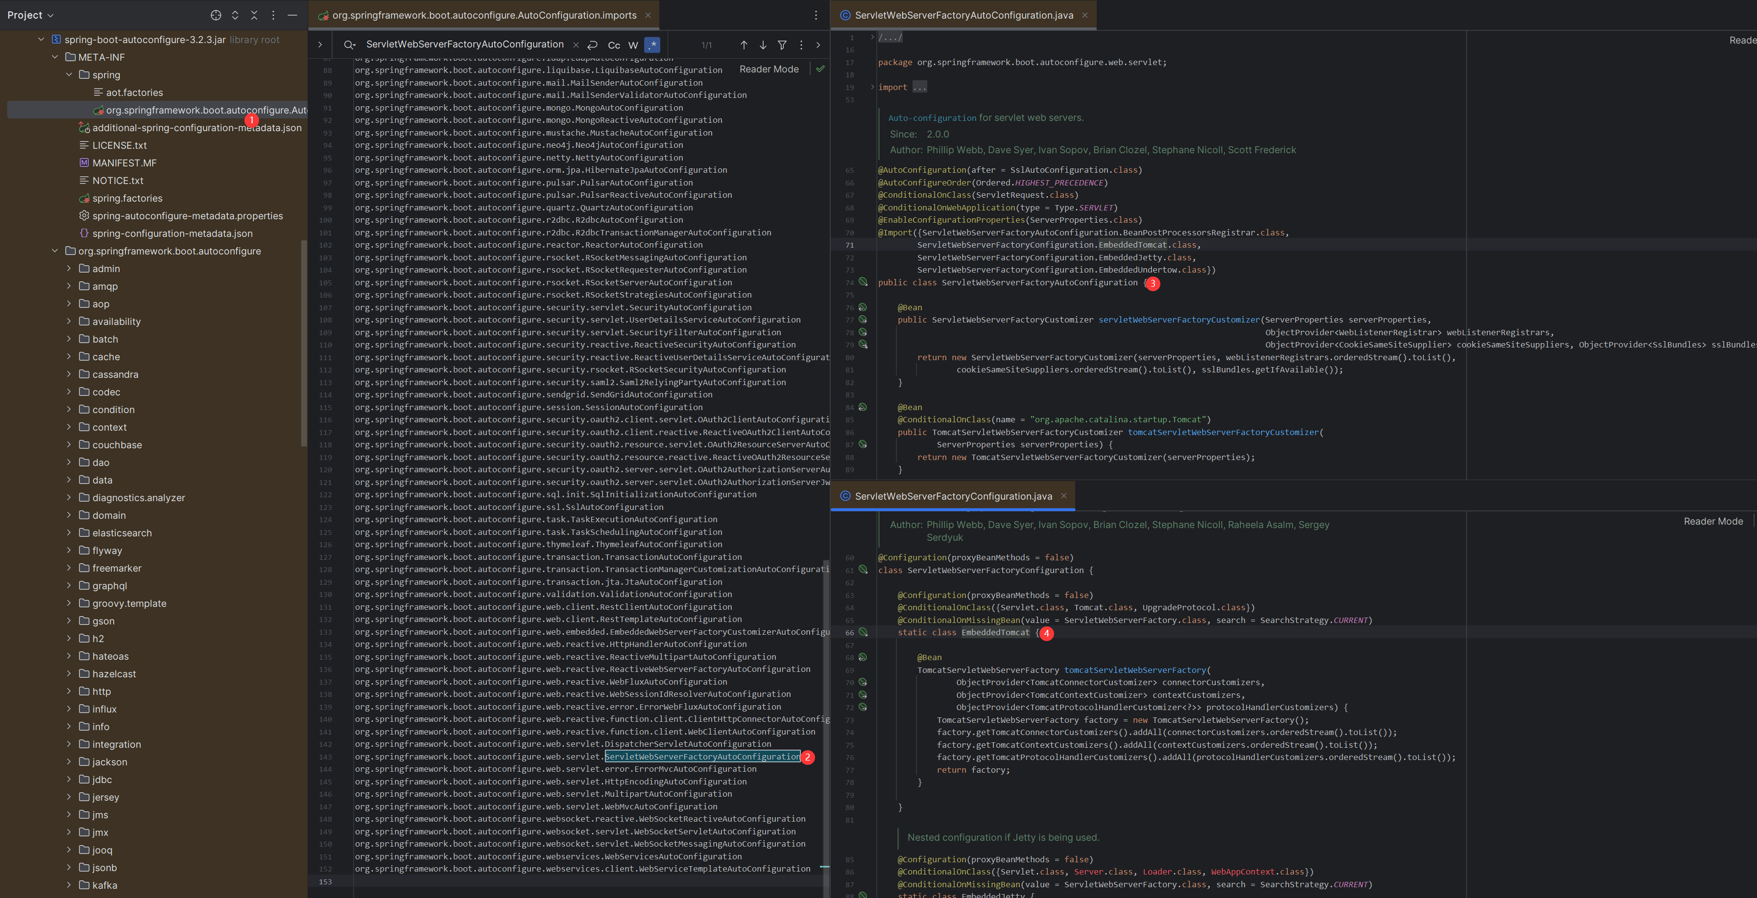Clear the search query with the X icon

[577, 44]
